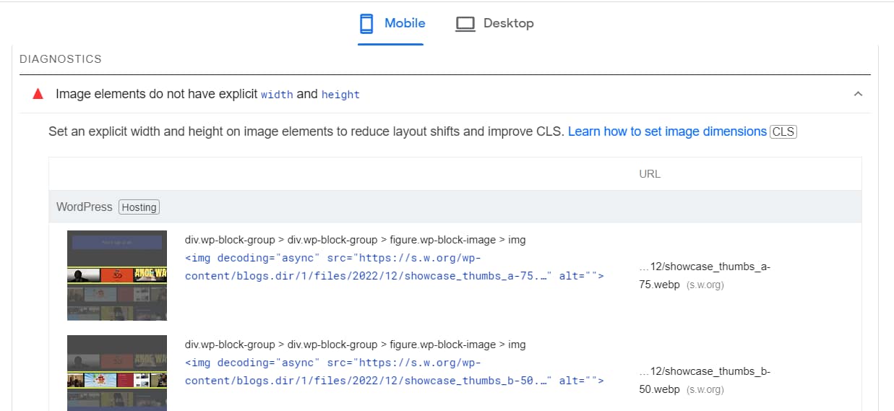This screenshot has width=894, height=411.
Task: Click the monitor icon for Desktop view
Action: (465, 24)
